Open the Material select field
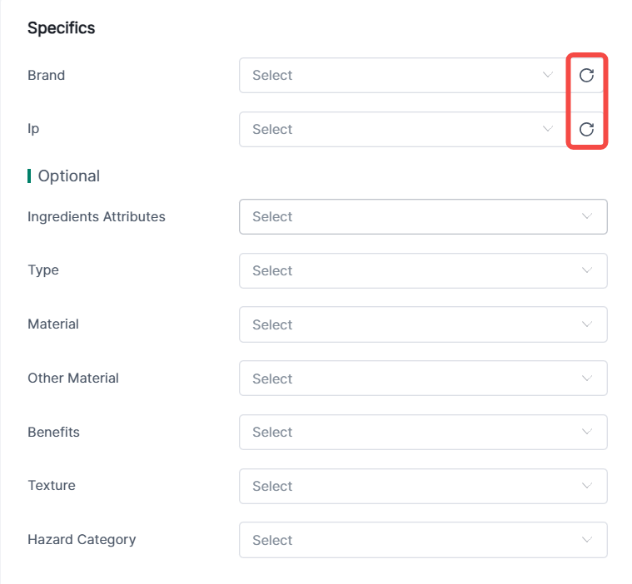 click(x=408, y=325)
